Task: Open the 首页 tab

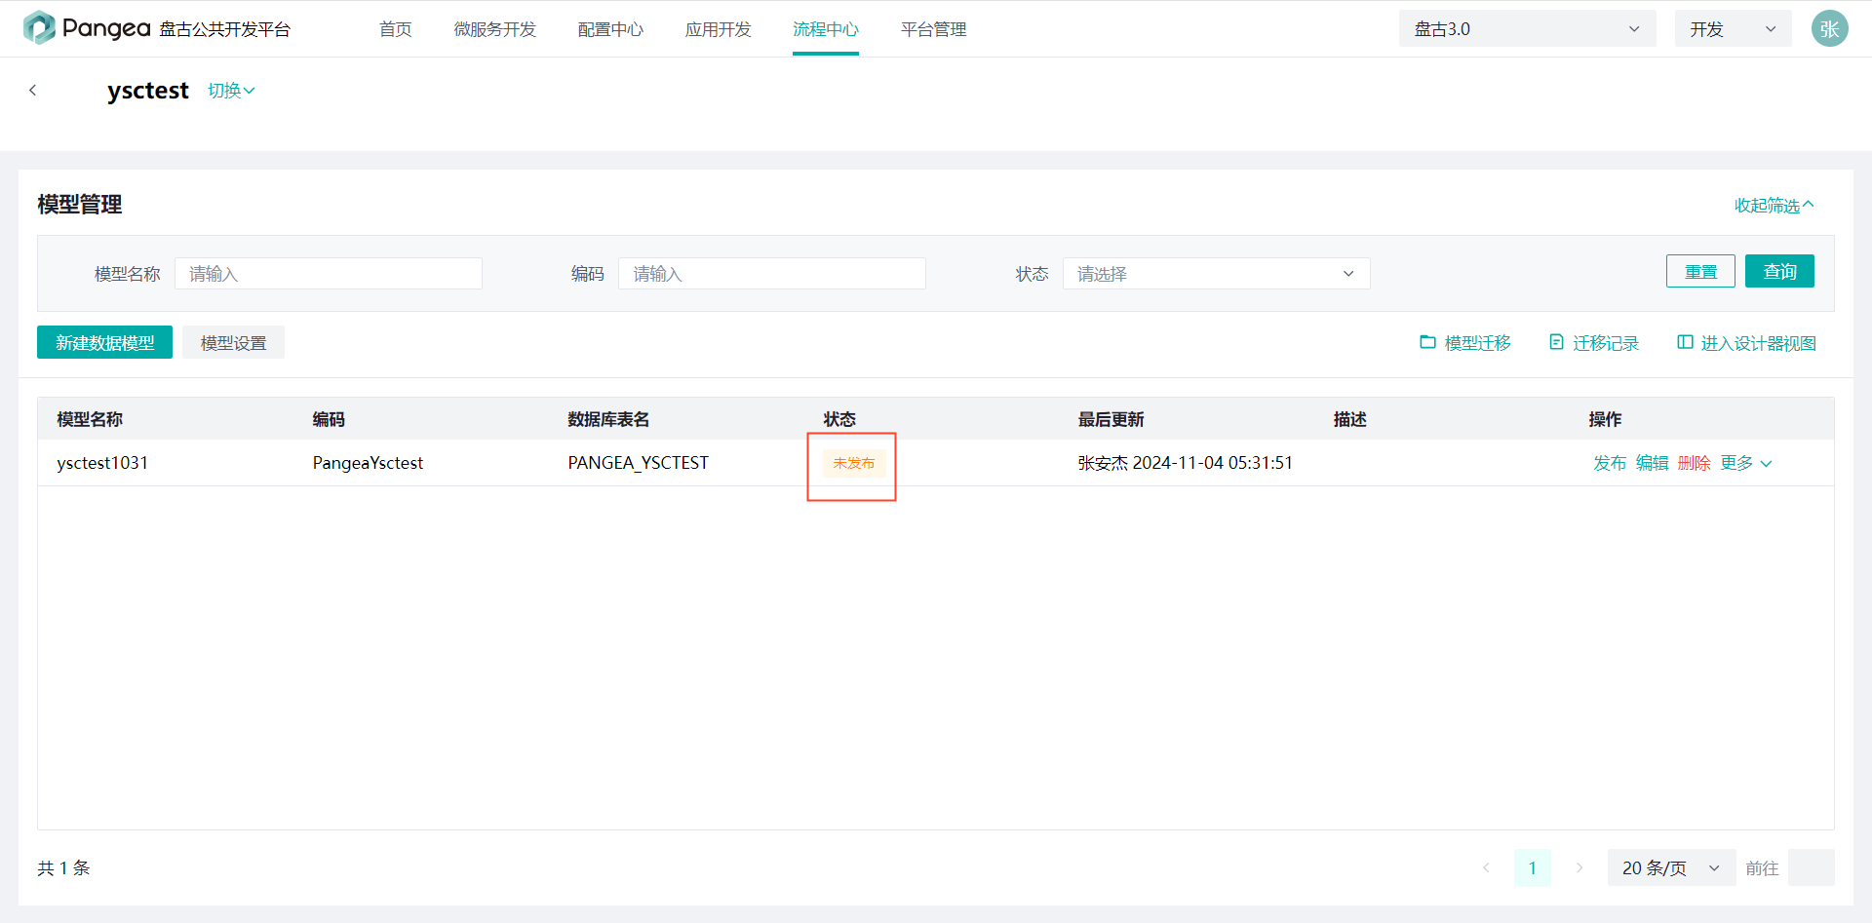Action: point(395,29)
